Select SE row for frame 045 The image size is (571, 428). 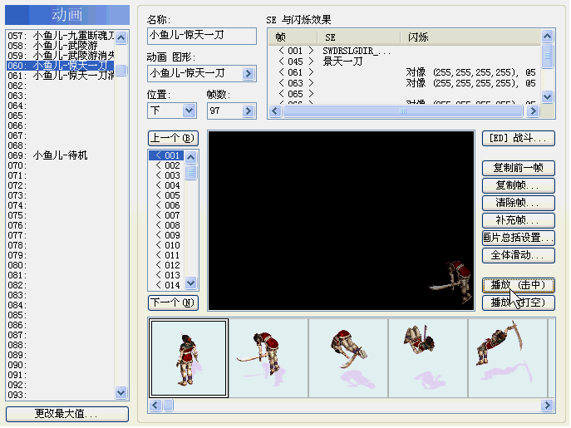[404, 61]
